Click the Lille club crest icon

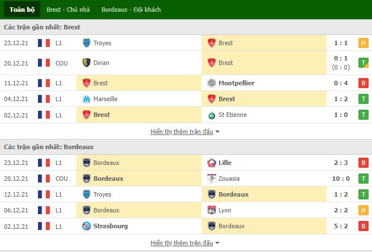[x=211, y=163]
